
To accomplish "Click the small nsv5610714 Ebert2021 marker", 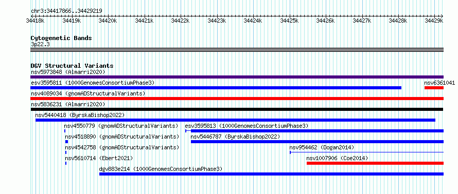I will click(66, 163).
